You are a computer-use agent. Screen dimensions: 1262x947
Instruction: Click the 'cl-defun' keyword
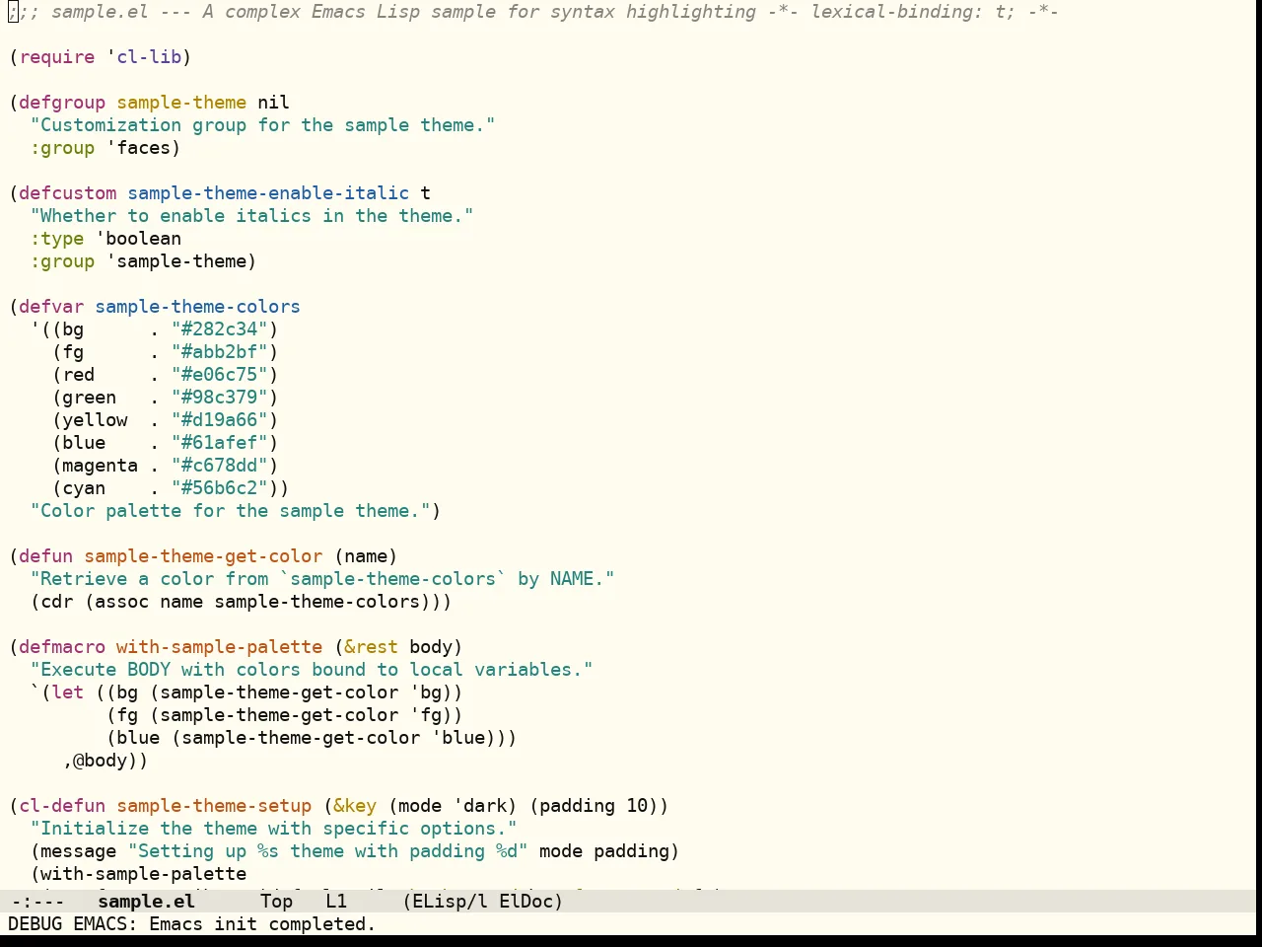pos(62,806)
